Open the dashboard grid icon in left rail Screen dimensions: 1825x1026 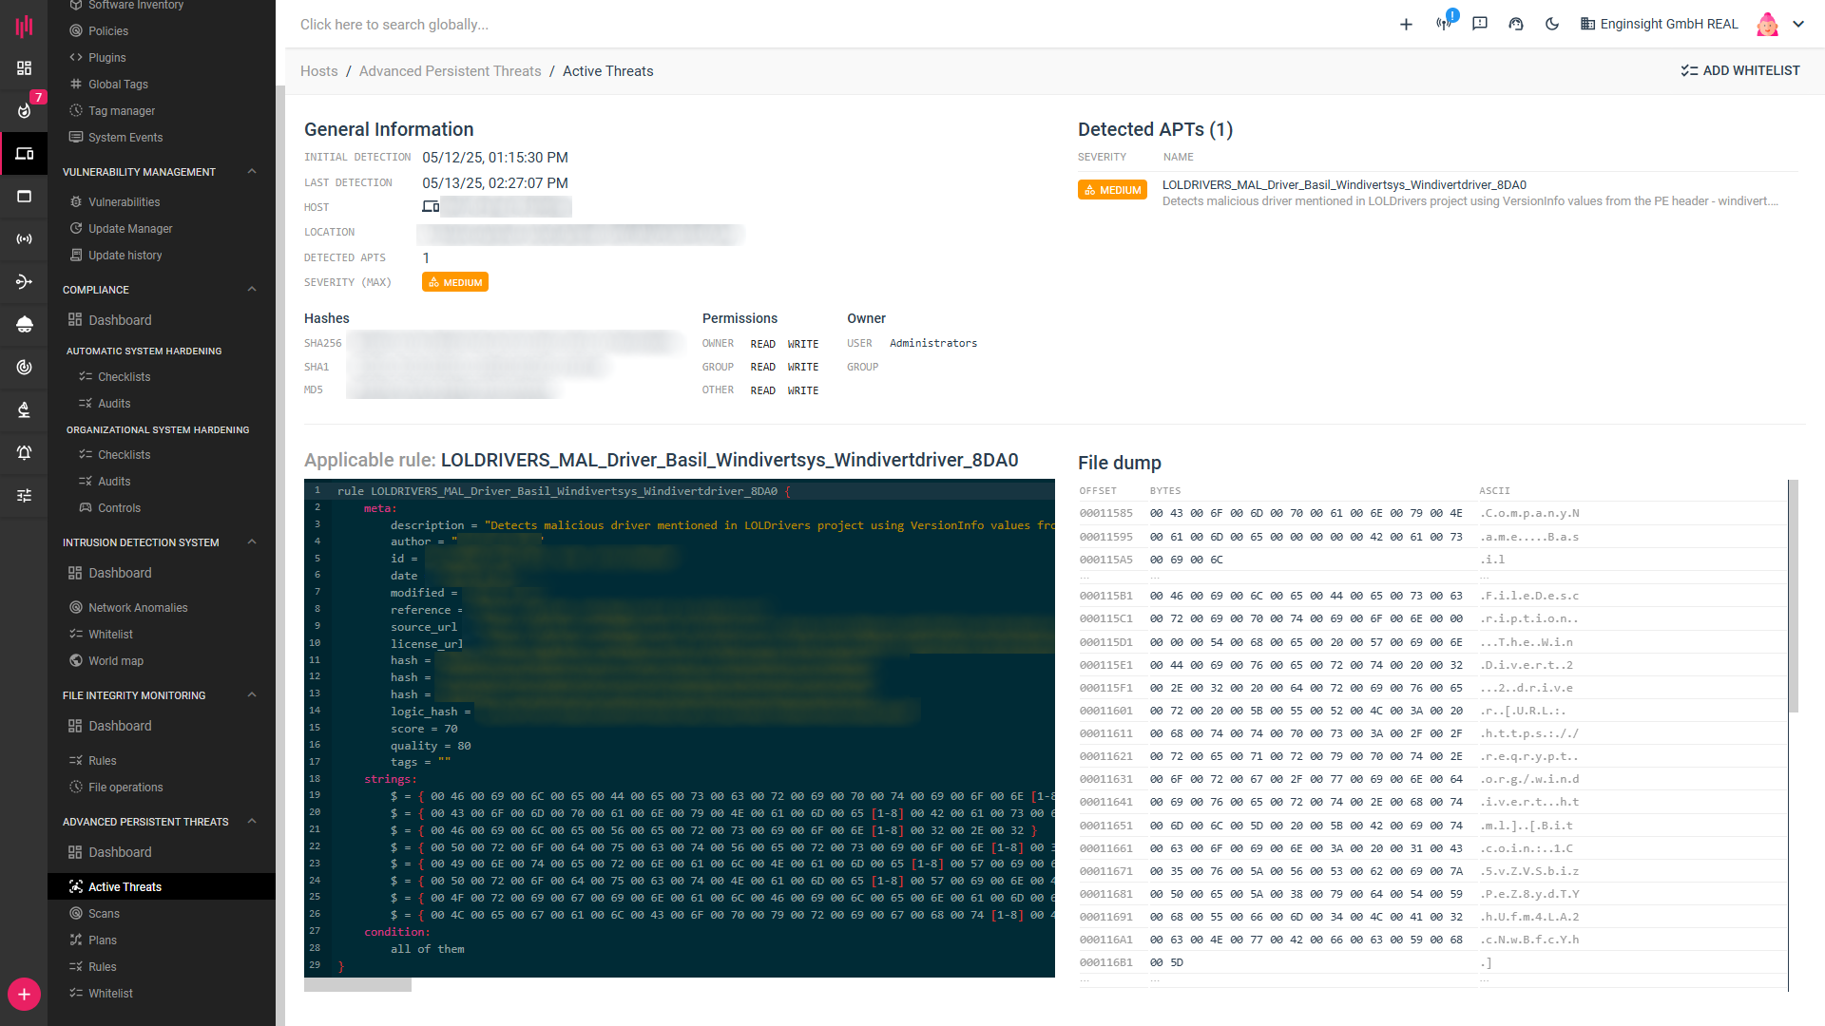[24, 68]
